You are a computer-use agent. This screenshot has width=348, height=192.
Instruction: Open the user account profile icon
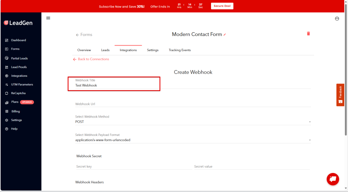click(337, 19)
